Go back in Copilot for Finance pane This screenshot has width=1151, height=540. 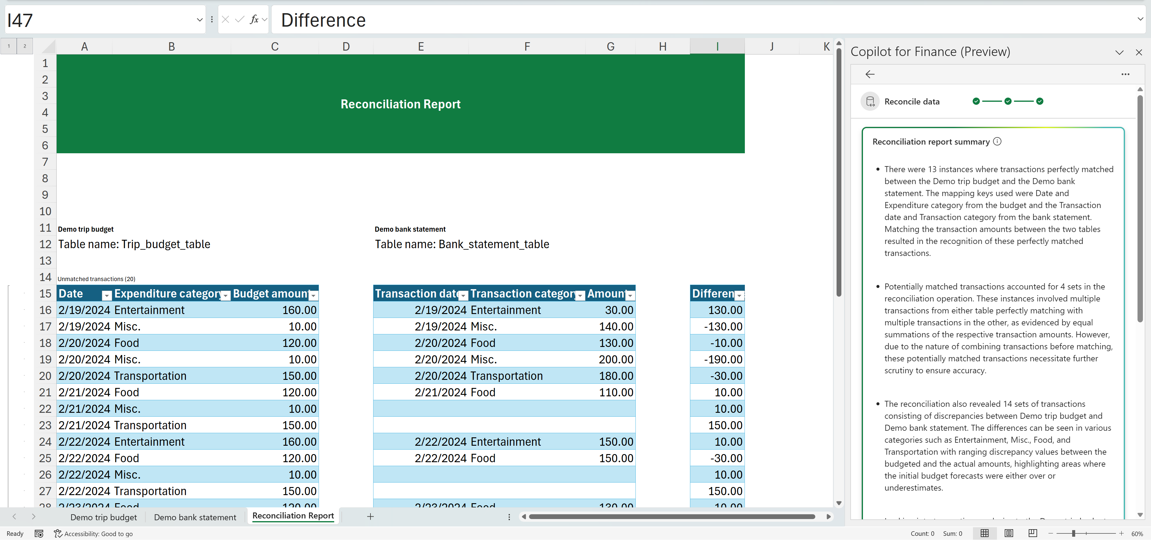(870, 74)
